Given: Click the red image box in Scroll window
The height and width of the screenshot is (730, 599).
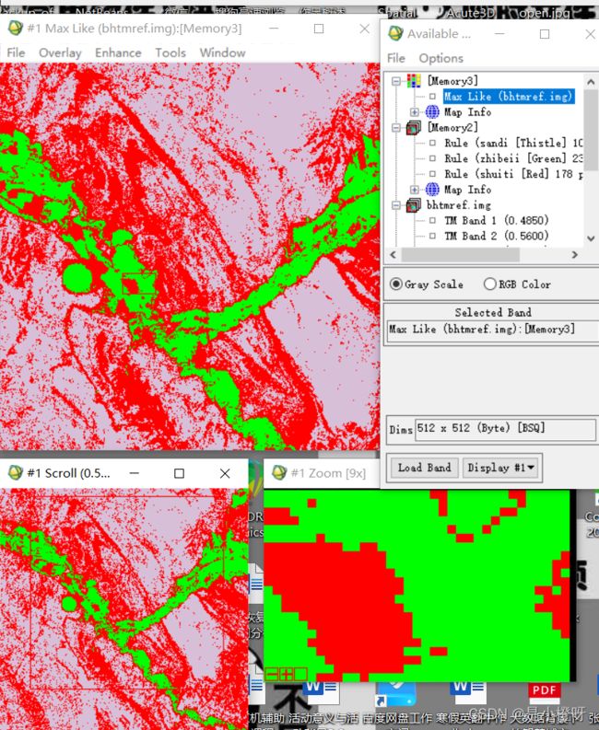Looking at the screenshot, I should click(x=127, y=592).
